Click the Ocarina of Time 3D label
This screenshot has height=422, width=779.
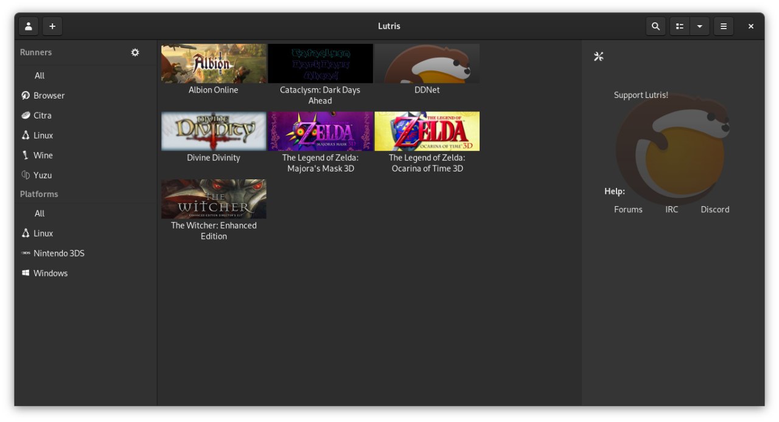(x=427, y=163)
